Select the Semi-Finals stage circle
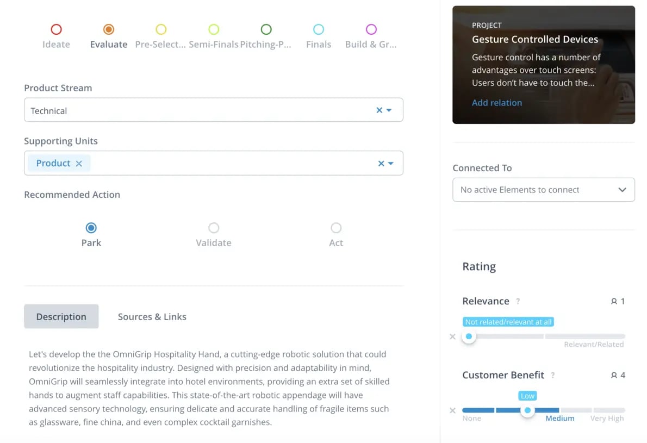 tap(214, 29)
